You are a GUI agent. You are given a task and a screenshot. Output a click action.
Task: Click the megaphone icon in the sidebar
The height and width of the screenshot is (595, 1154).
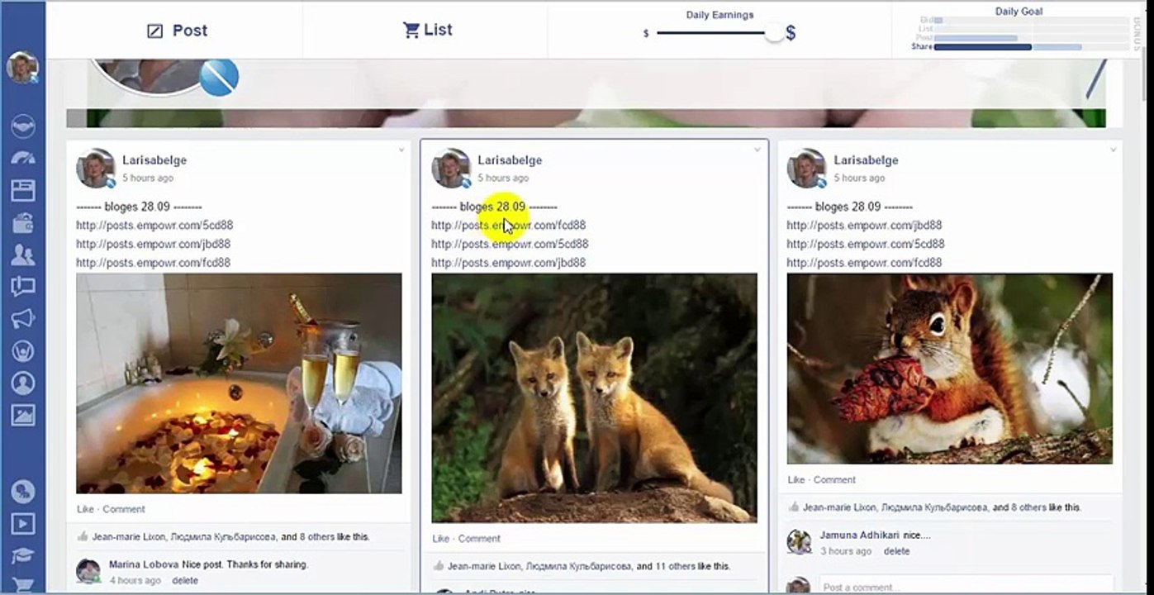[x=22, y=319]
